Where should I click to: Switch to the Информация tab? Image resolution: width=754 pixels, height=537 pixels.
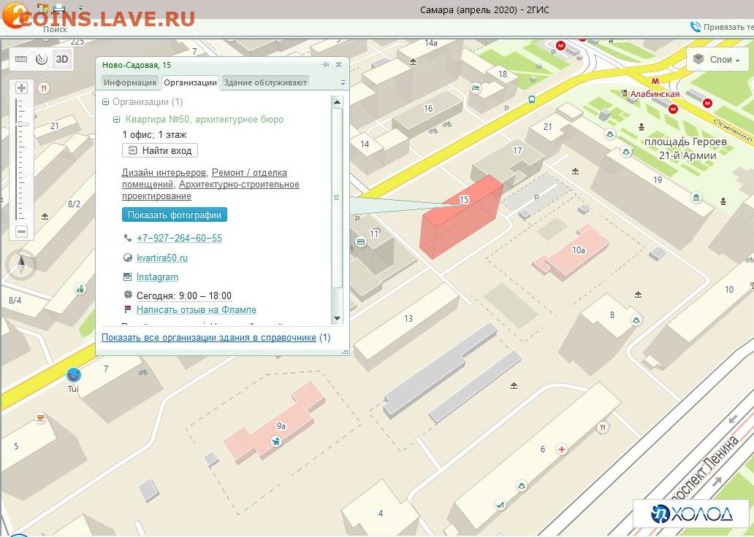click(130, 82)
